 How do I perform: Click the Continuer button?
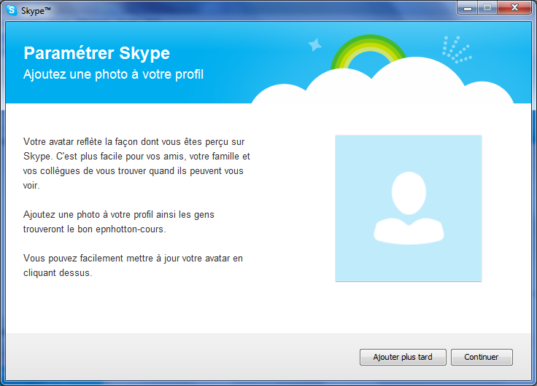(x=482, y=357)
